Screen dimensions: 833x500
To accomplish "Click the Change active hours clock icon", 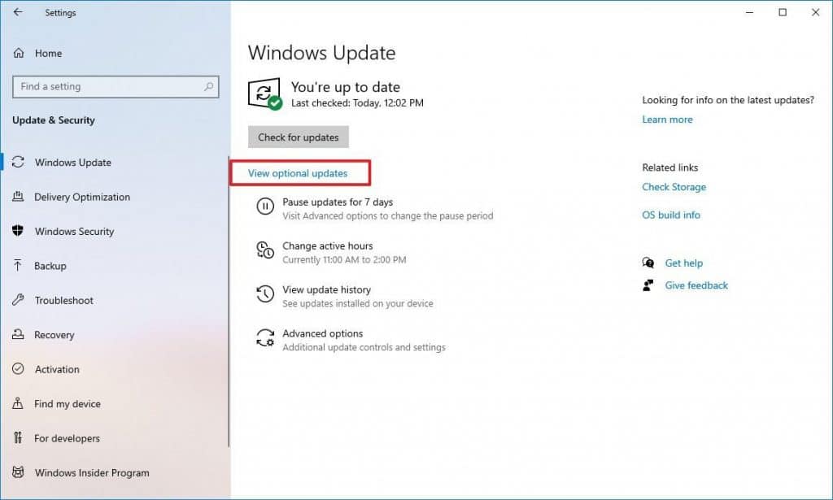I will pyautogui.click(x=265, y=250).
